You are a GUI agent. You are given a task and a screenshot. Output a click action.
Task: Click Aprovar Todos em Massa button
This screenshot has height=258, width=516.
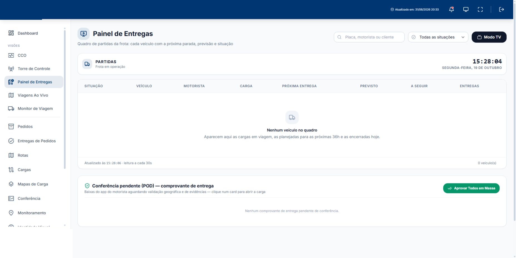point(471,188)
